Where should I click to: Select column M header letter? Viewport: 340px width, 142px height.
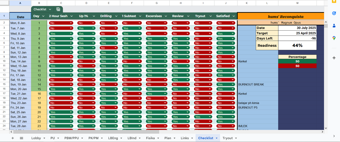coord(297,3)
